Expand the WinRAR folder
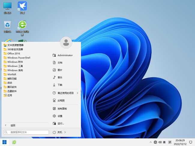The width and height of the screenshot is (195, 146). [10, 74]
